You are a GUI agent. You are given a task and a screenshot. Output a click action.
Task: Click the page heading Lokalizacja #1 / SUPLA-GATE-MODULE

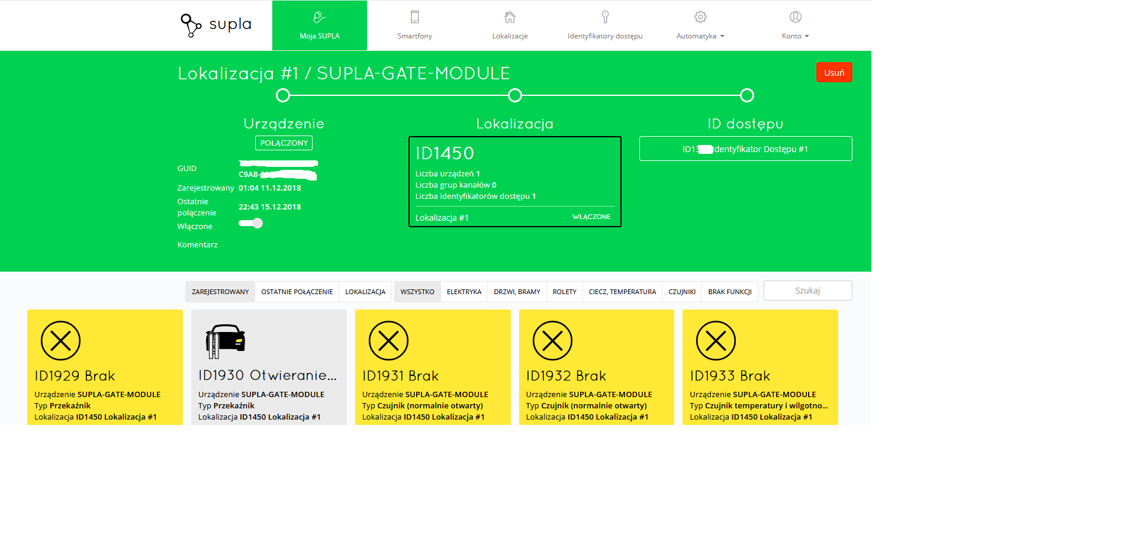344,73
